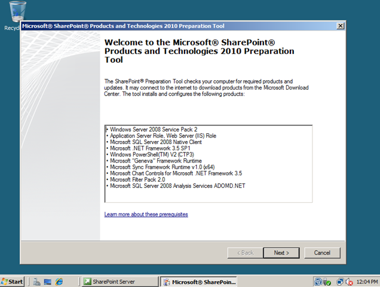Click safely remove hardware tray icon
This screenshot has width=380, height=287.
tap(327, 282)
